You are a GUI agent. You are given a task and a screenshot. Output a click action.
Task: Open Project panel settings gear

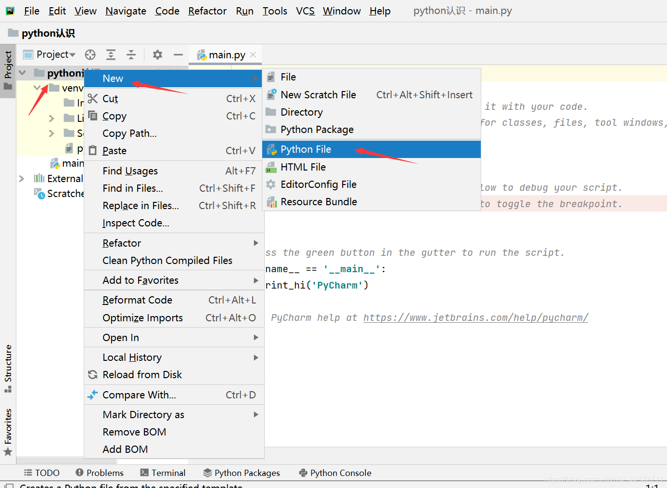(x=157, y=54)
